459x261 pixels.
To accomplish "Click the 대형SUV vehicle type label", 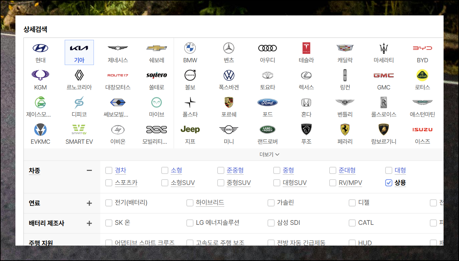I will [295, 183].
